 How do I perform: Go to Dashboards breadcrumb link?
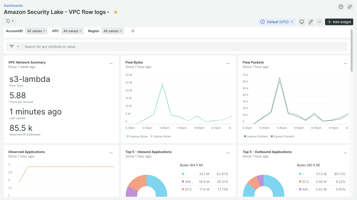[13, 6]
